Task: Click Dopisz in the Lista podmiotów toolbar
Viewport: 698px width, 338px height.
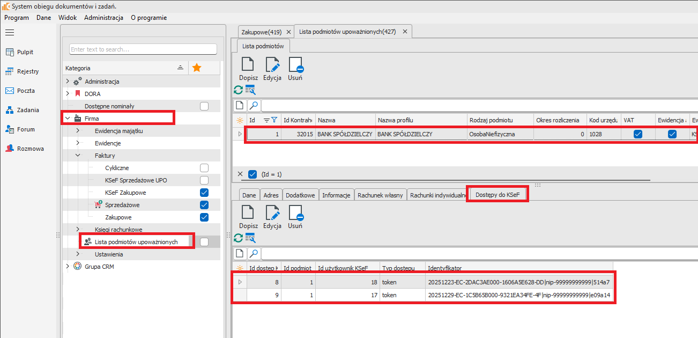Action: pos(248,69)
